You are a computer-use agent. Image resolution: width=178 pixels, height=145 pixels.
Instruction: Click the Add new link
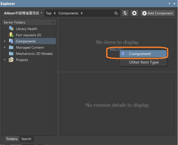(x=116, y=49)
